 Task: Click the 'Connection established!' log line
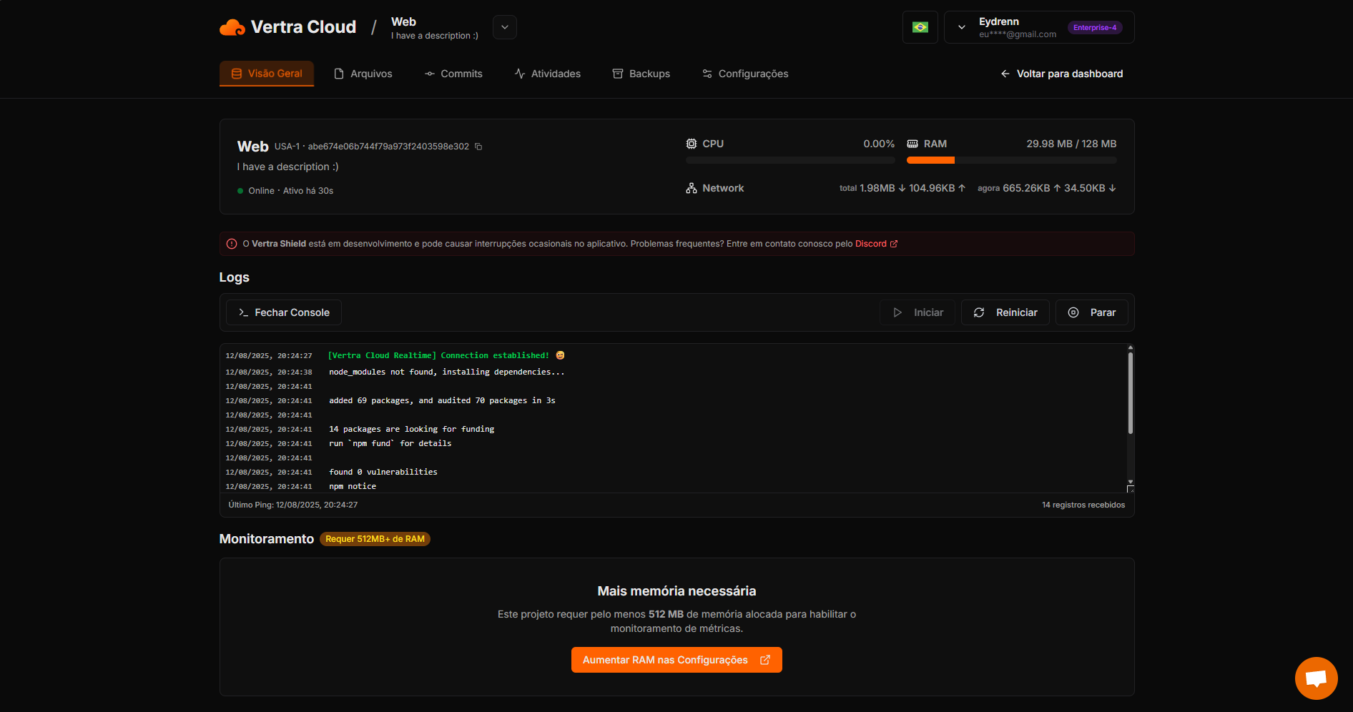[446, 355]
